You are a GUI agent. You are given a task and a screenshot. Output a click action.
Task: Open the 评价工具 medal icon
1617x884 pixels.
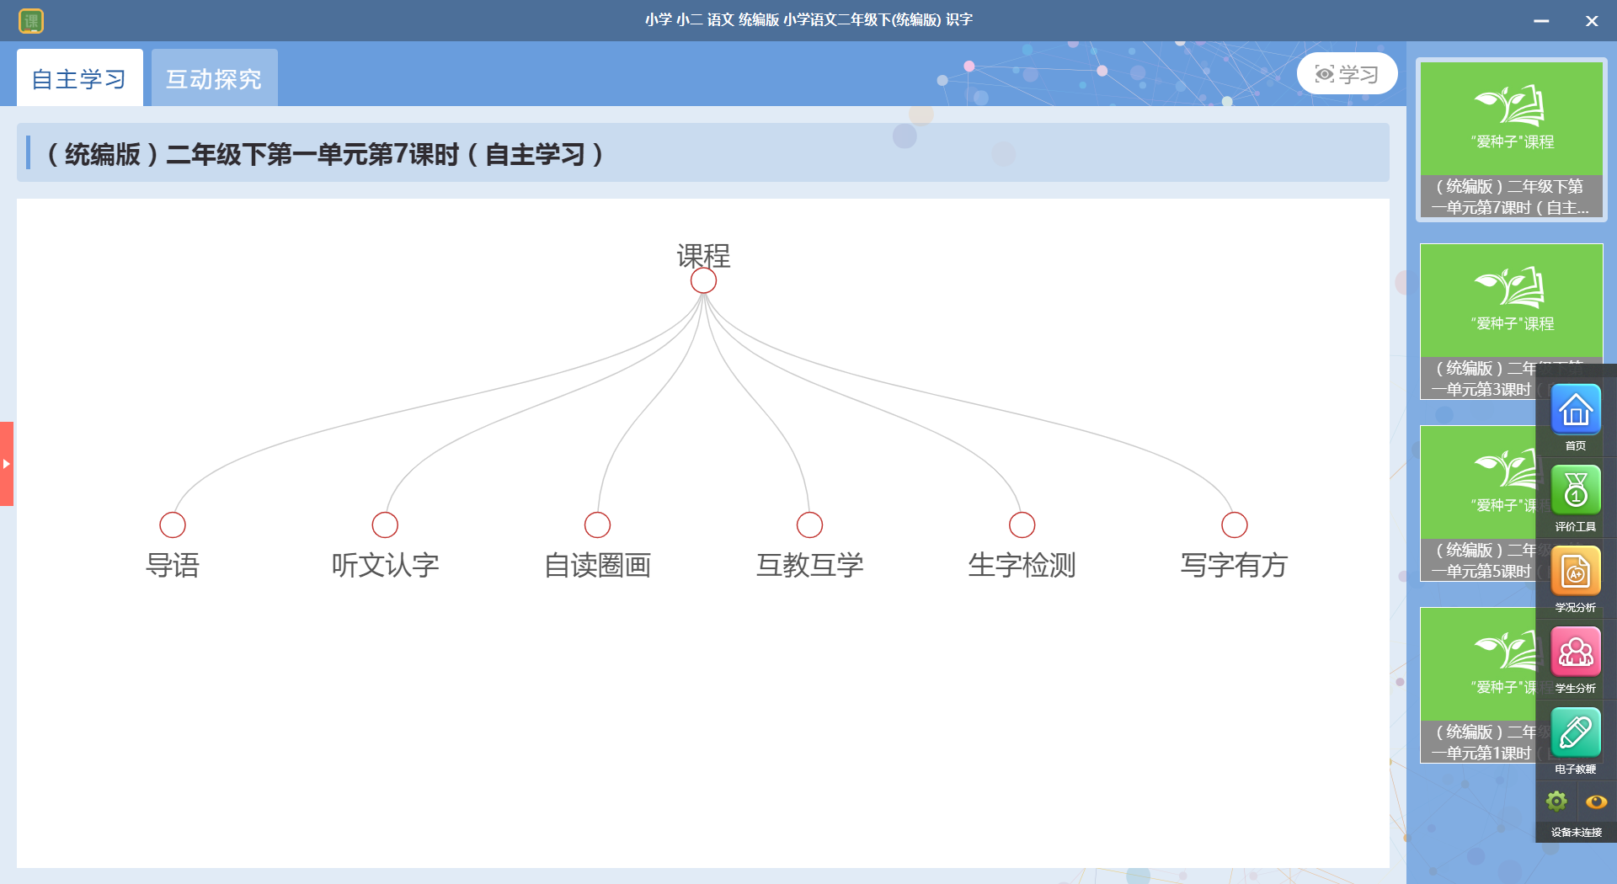[1575, 491]
